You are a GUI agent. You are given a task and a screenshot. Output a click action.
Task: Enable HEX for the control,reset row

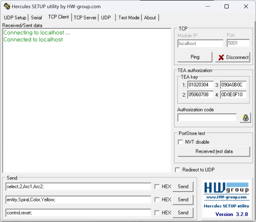coord(157,212)
